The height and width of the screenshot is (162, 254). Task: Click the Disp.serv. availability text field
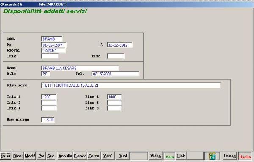point(131,85)
